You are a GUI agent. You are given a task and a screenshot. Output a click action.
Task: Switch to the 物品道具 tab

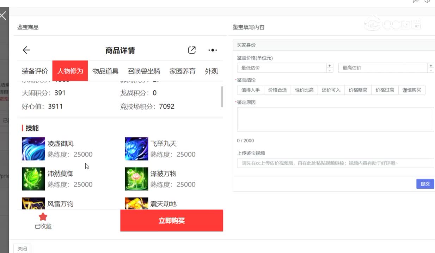[105, 71]
